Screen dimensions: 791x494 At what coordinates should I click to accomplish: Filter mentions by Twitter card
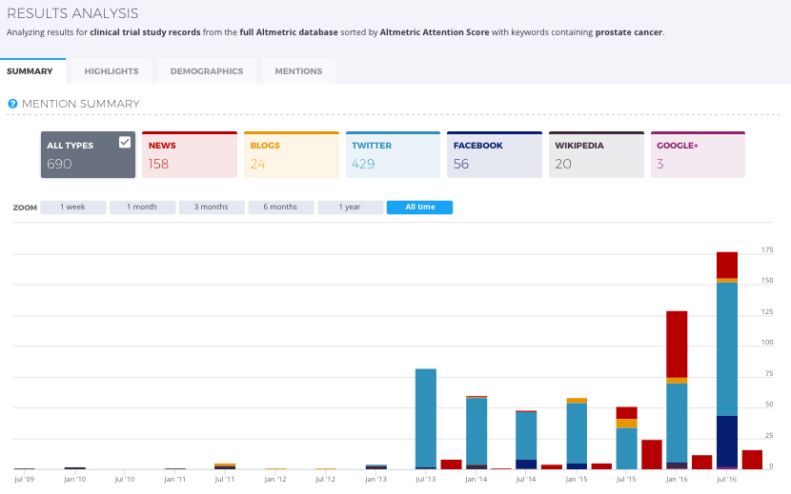pyautogui.click(x=393, y=155)
